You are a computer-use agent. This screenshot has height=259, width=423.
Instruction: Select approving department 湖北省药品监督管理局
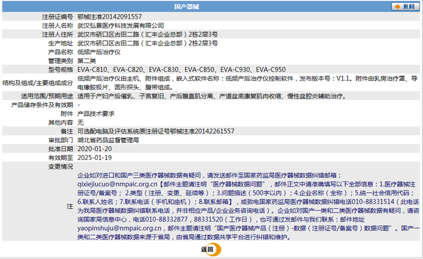tap(108, 140)
